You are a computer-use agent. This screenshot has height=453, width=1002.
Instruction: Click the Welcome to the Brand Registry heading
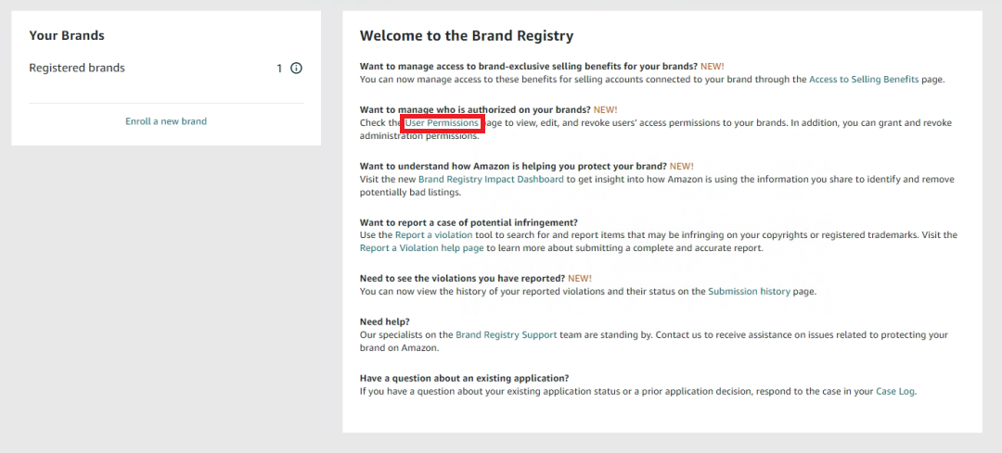[467, 36]
